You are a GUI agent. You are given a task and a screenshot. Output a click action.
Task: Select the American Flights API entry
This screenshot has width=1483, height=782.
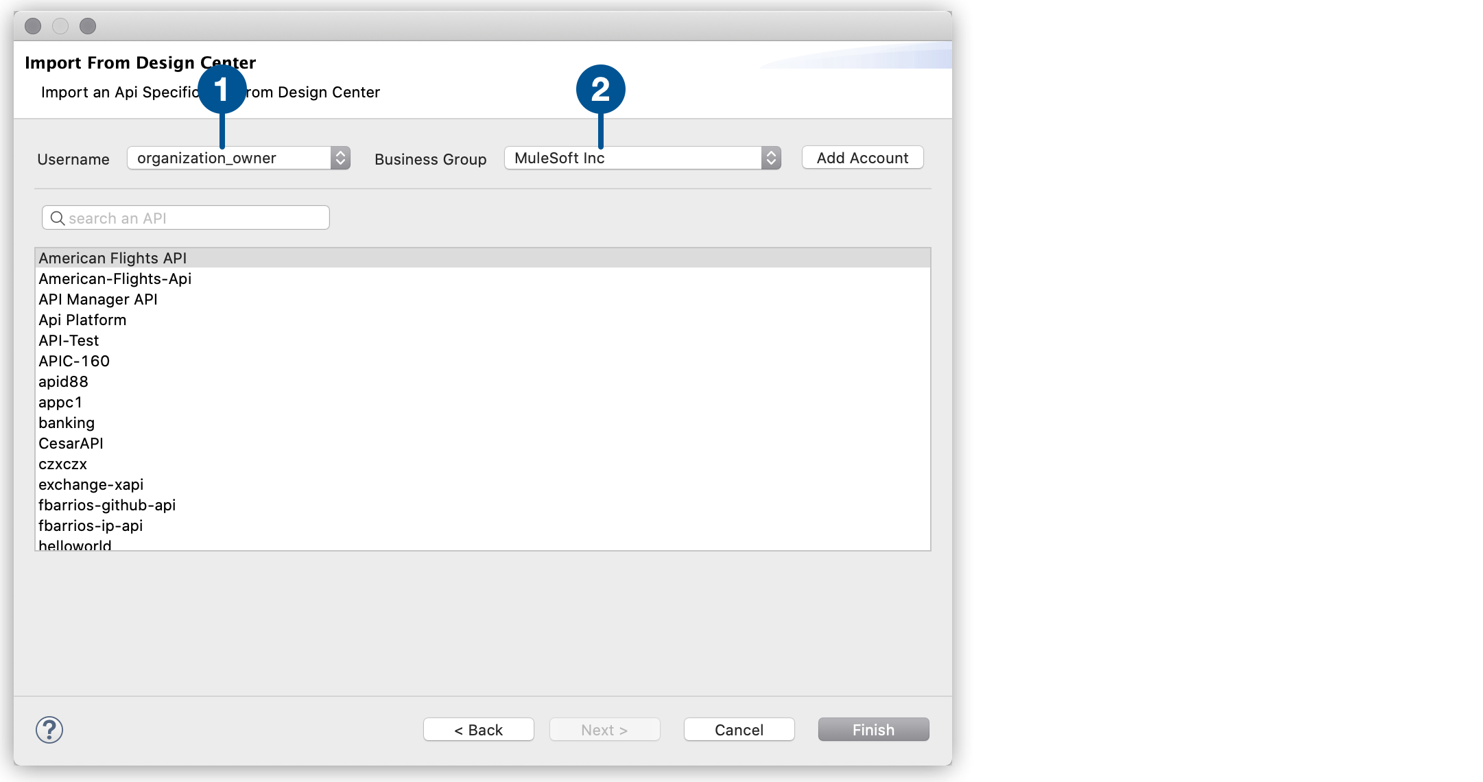tap(112, 258)
